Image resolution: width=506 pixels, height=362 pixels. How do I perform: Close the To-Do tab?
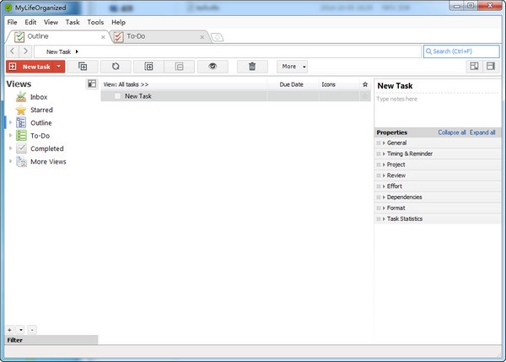[202, 37]
